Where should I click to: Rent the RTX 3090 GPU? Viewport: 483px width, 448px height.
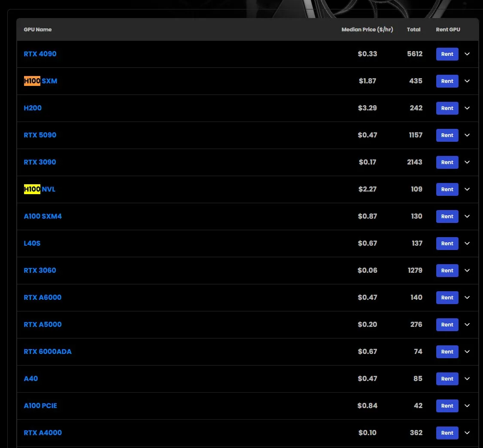pos(447,162)
